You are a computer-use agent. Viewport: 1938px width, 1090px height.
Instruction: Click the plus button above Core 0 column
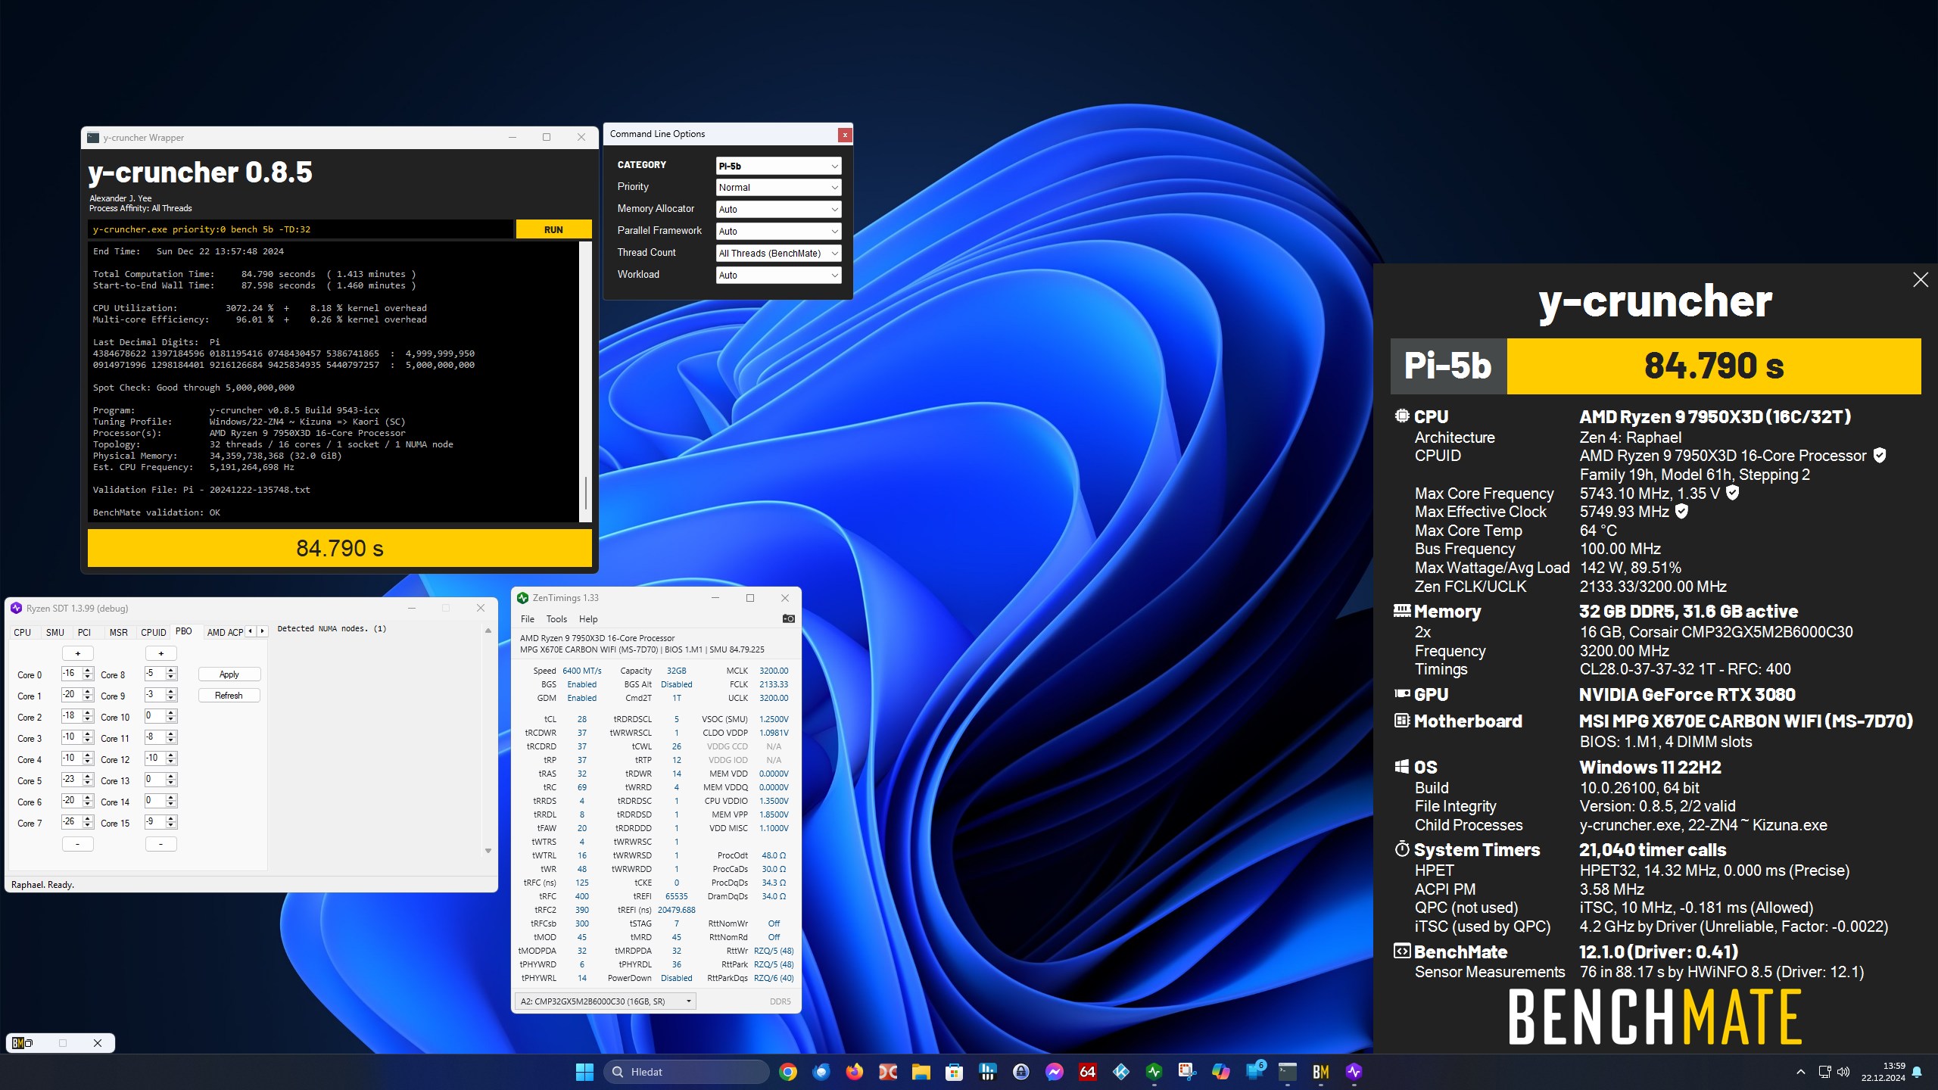(x=78, y=653)
